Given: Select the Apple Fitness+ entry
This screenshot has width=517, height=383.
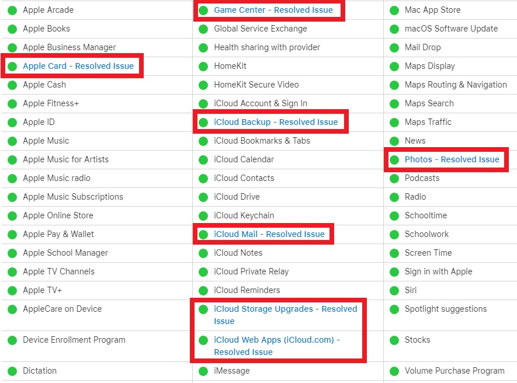Looking at the screenshot, I should [51, 103].
